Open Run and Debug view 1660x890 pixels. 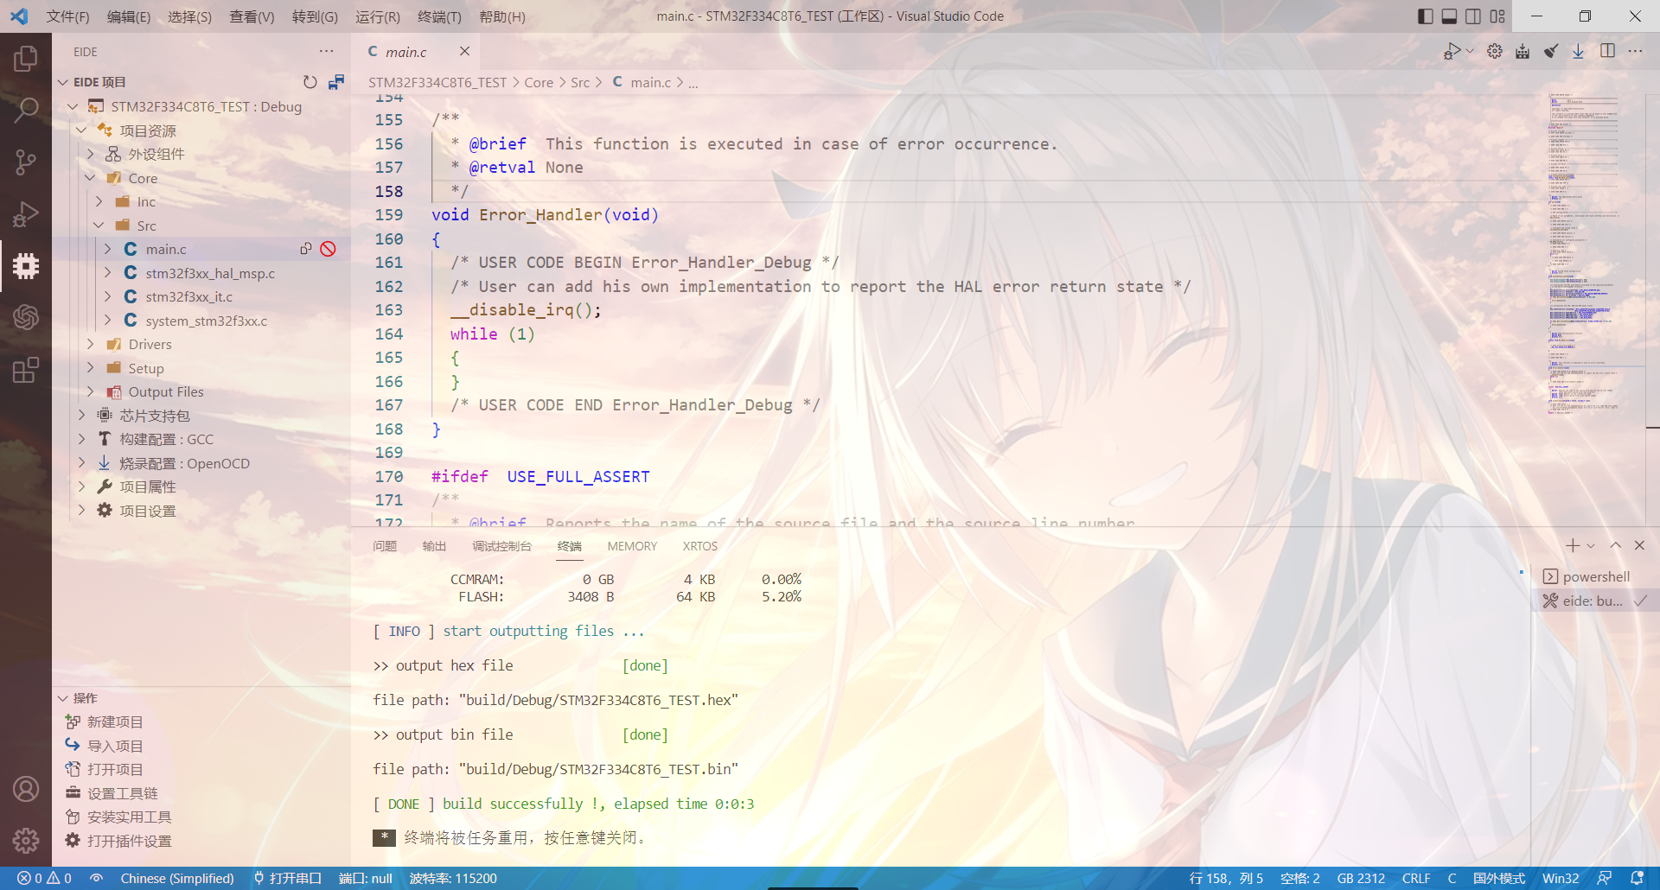pos(26,213)
